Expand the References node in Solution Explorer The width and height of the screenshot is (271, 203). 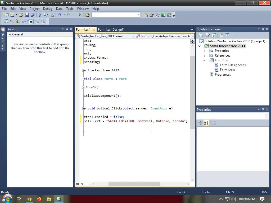205,56
